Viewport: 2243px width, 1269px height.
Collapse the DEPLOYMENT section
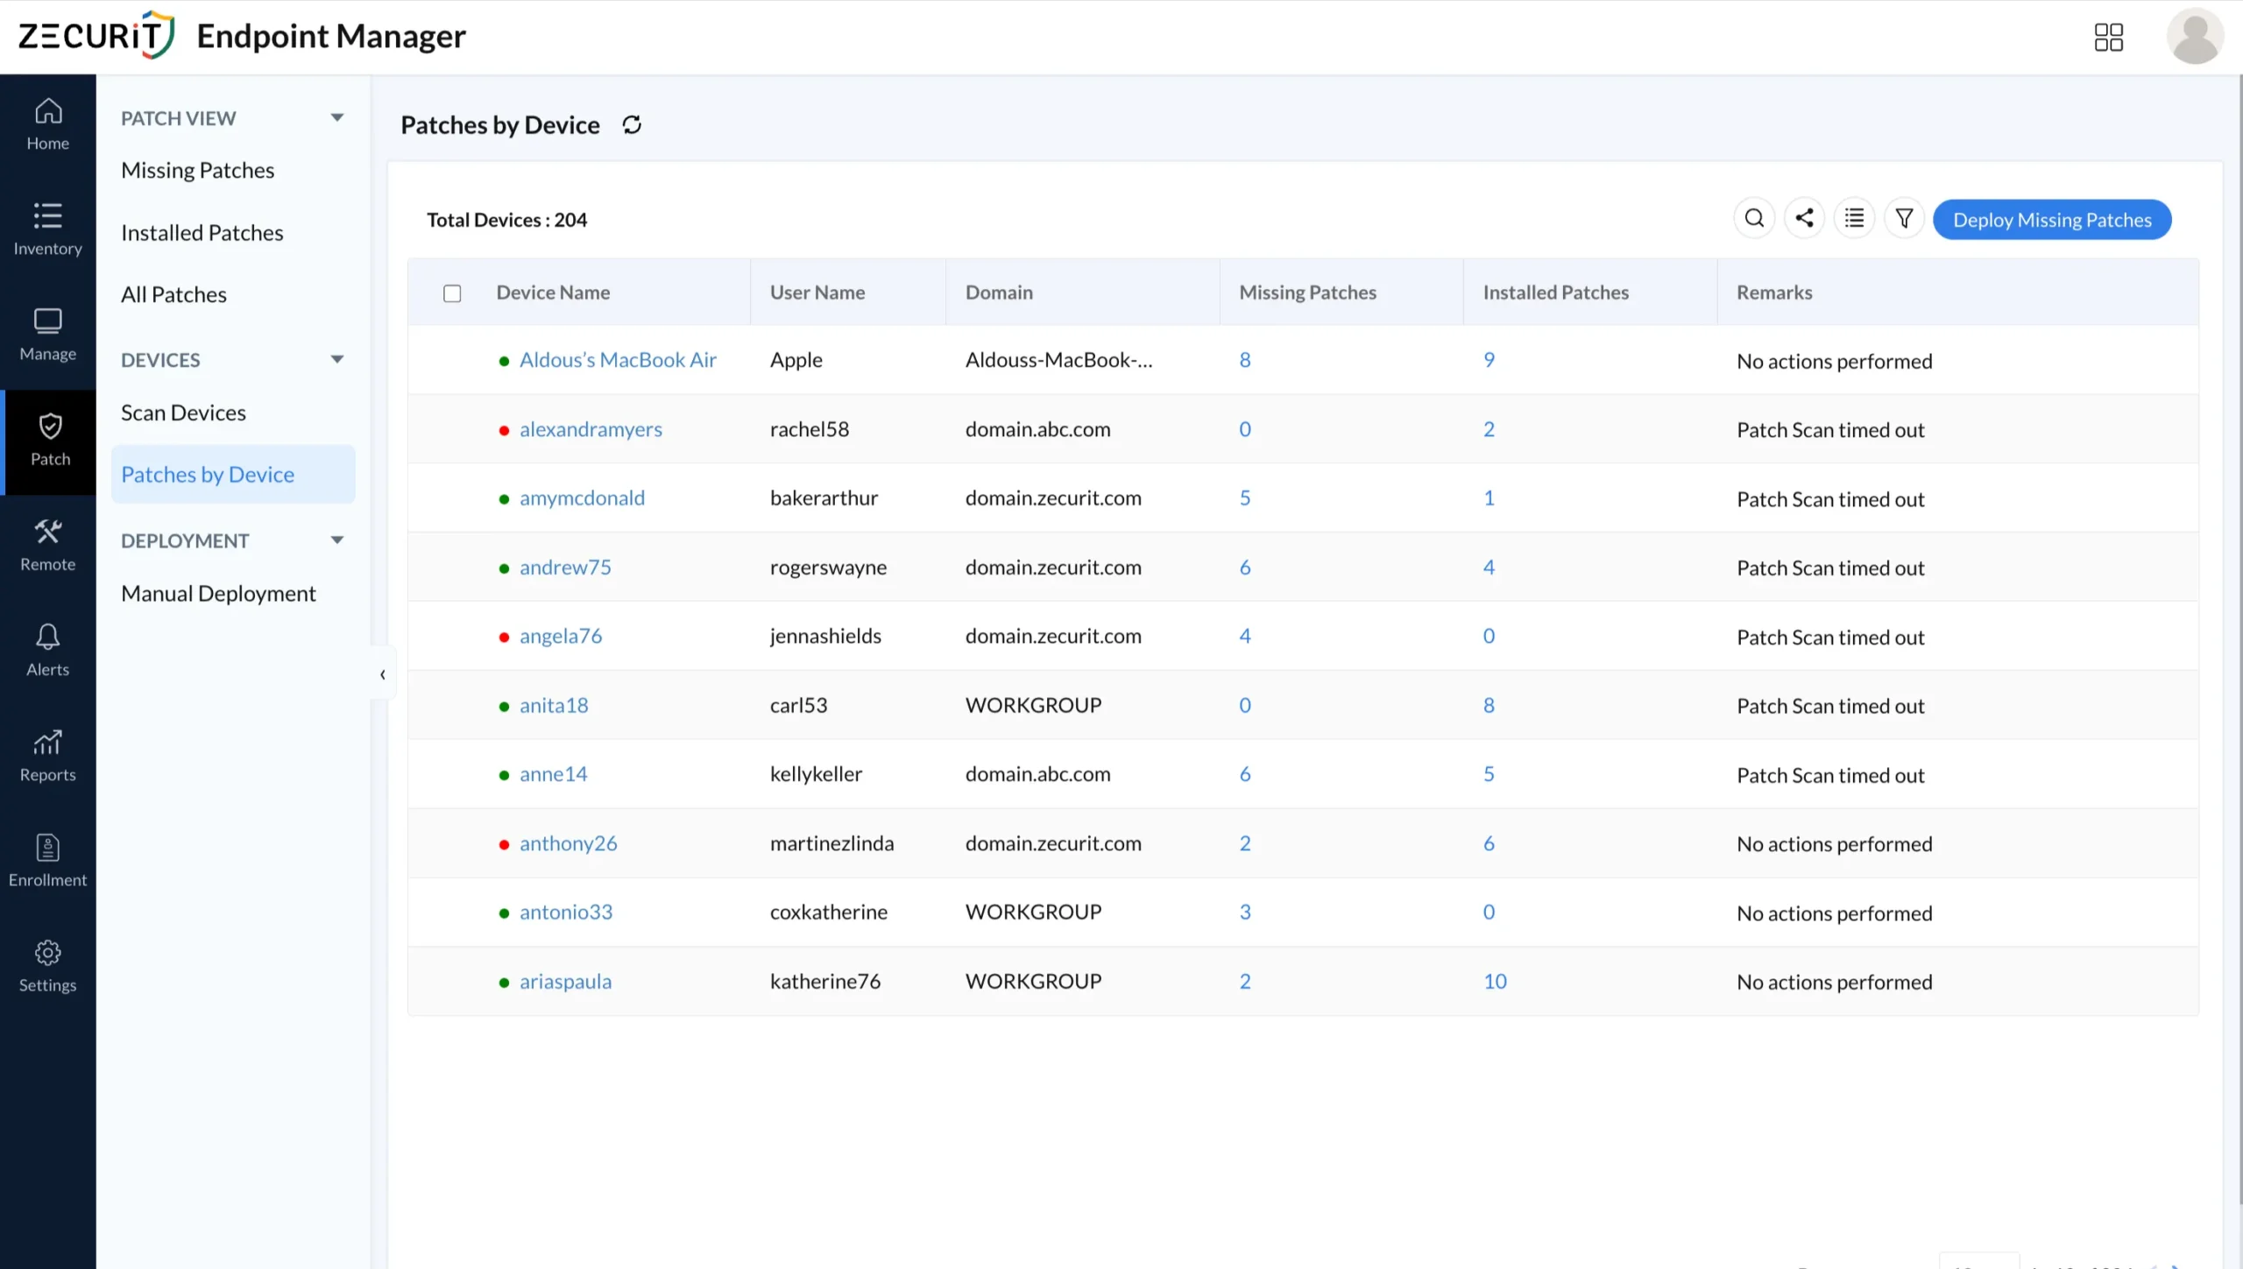click(x=337, y=540)
